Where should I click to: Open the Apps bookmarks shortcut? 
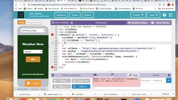point(19,9)
